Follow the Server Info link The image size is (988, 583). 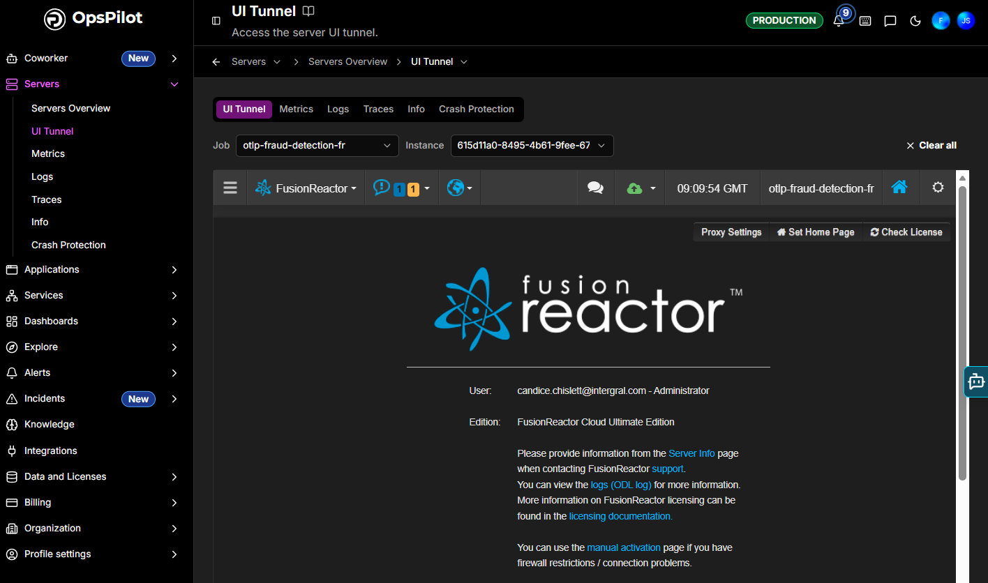click(x=691, y=453)
